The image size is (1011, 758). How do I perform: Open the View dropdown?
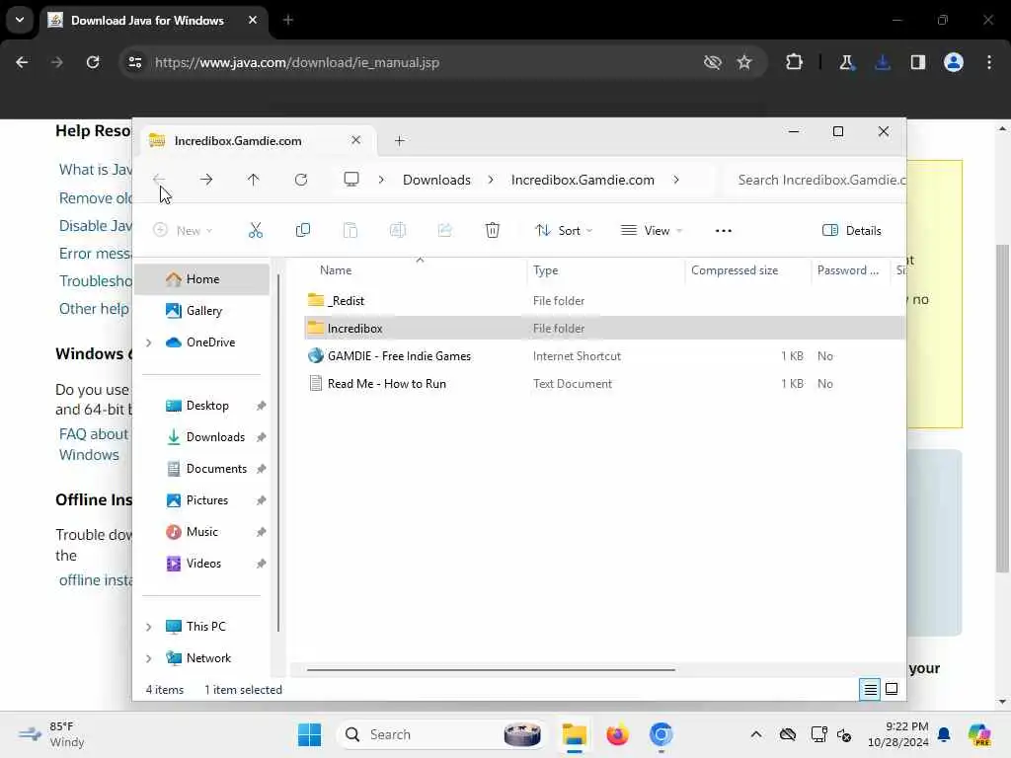652,230
